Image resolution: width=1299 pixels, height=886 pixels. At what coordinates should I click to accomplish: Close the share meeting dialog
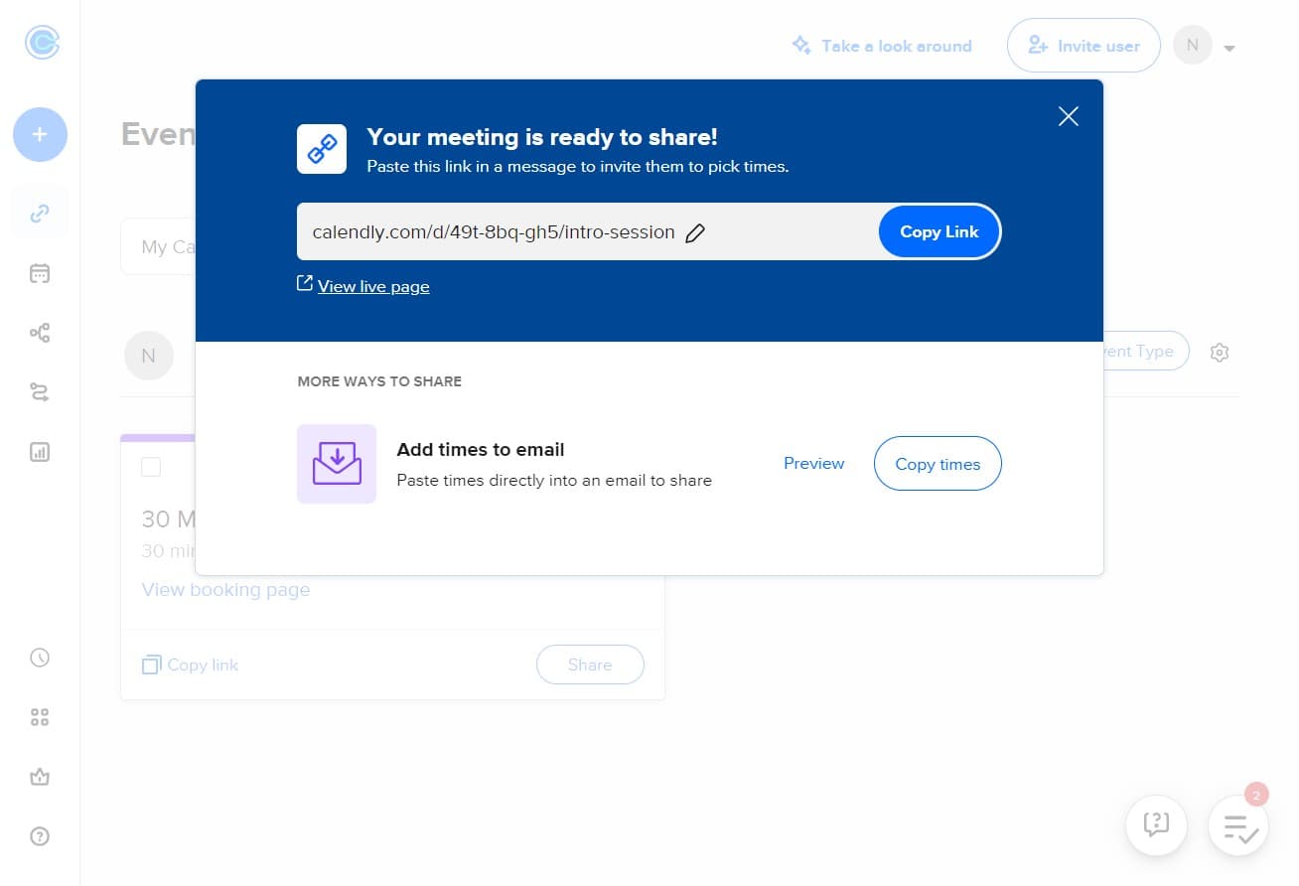pyautogui.click(x=1068, y=117)
